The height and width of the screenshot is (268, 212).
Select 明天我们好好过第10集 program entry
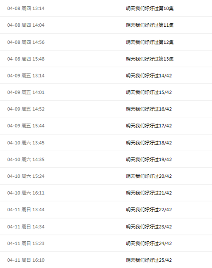coord(150,8)
